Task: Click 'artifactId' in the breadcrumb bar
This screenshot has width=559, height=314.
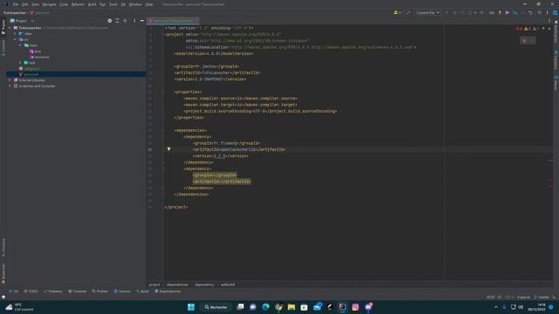Action: [x=227, y=284]
